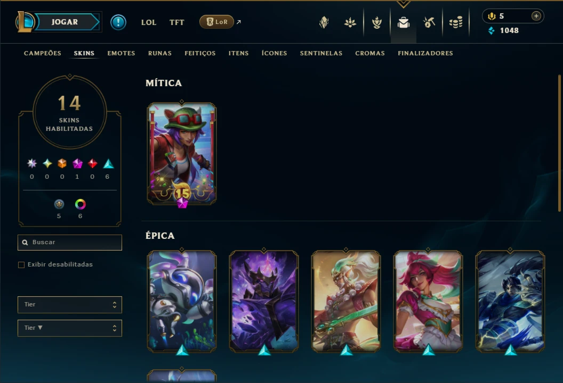Switch to the Campeões tab

click(42, 53)
